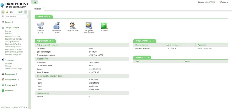Expand all menu sections with plus icon
Image resolution: width=232 pixels, height=109 pixels.
[19, 12]
